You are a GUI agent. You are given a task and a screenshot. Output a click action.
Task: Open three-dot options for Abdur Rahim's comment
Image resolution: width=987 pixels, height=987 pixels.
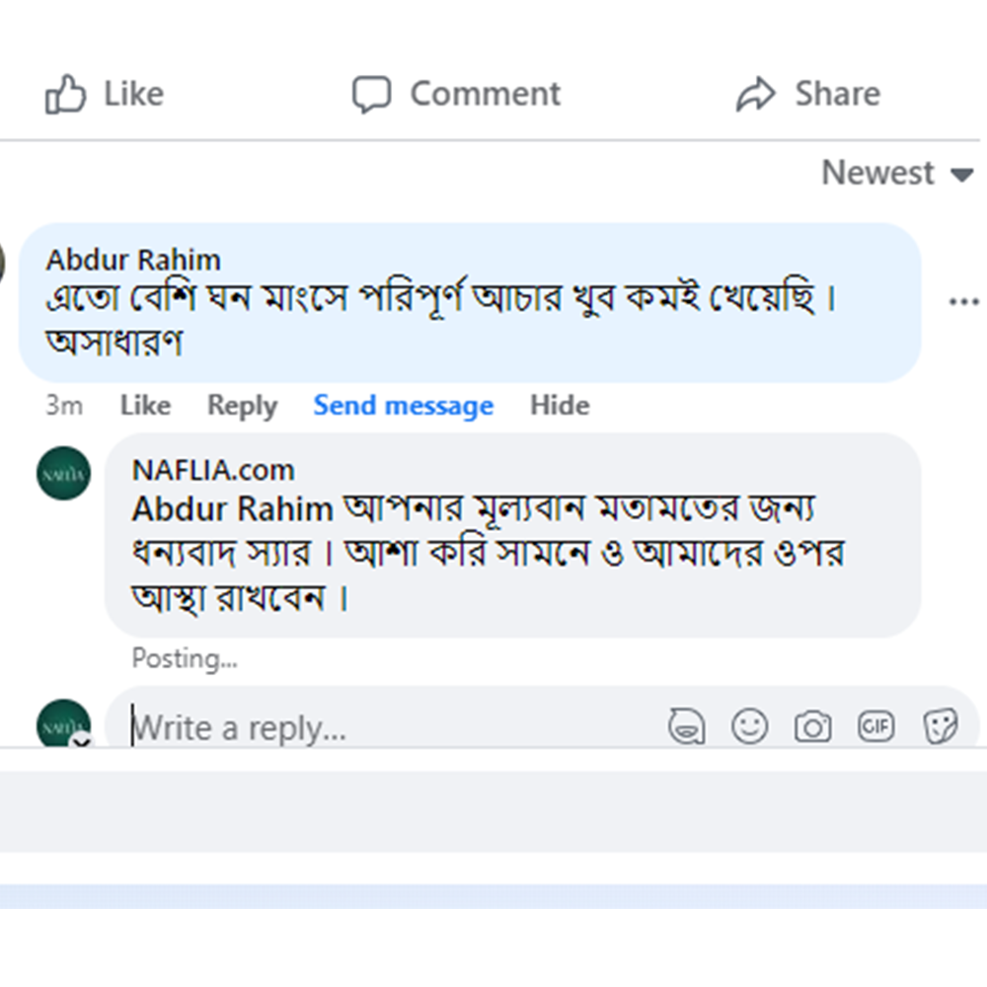[963, 302]
